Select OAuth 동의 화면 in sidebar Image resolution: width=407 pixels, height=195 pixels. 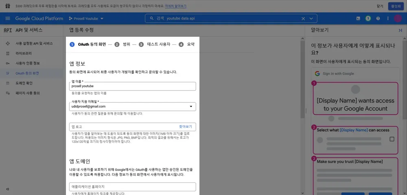(27, 73)
